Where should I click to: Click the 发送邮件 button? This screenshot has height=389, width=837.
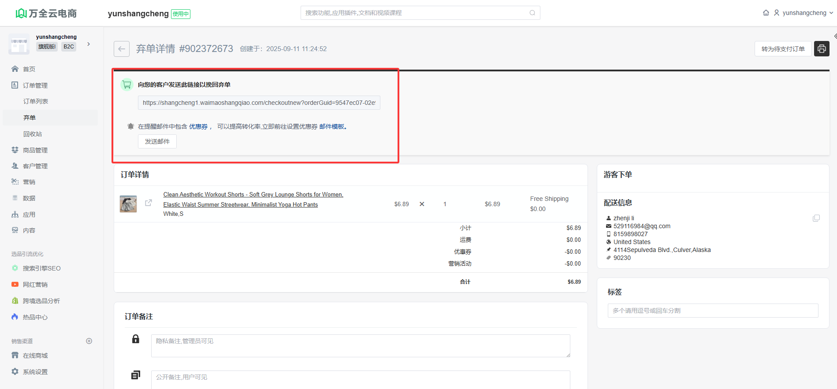click(x=157, y=141)
